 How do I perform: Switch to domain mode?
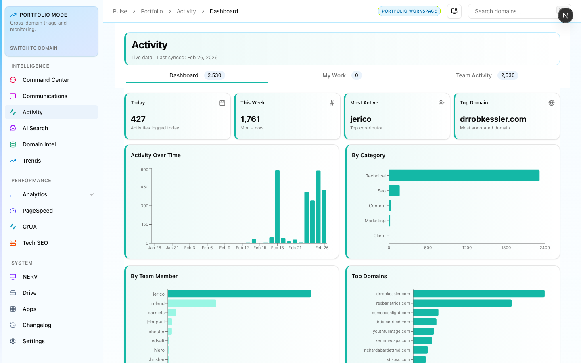point(34,48)
